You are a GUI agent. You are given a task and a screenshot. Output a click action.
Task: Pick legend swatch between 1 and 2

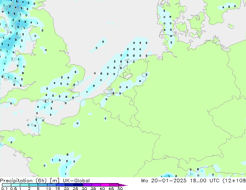[x=24, y=185]
